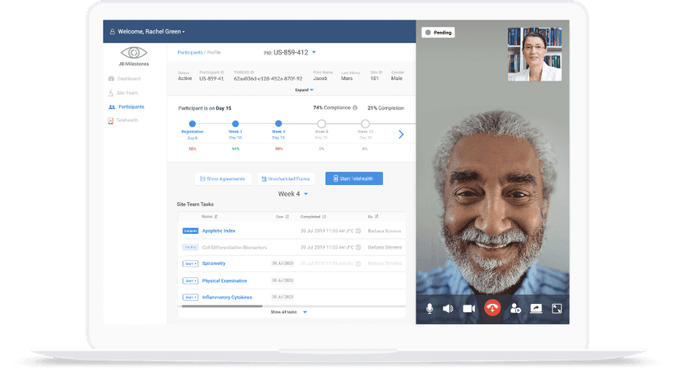Click the Start Telehealth button
The width and height of the screenshot is (676, 370).
click(x=354, y=178)
